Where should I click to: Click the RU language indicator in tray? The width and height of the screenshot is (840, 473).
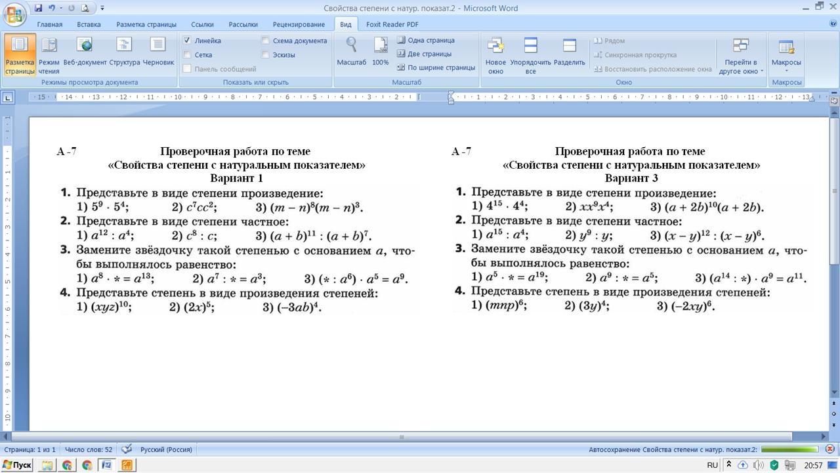pos(713,465)
